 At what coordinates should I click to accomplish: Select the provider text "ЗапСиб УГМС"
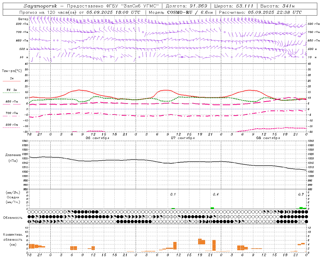coord(140,6)
